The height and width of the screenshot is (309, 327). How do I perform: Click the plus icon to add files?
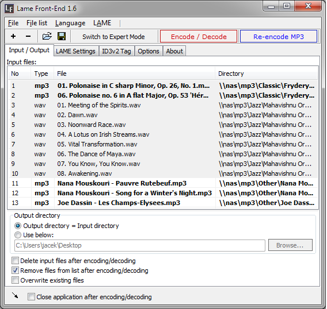[x=13, y=36]
